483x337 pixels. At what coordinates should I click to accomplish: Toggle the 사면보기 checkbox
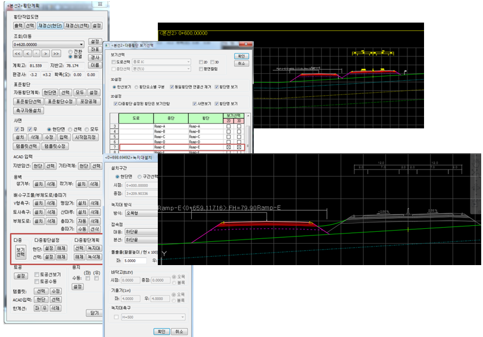coord(194,103)
